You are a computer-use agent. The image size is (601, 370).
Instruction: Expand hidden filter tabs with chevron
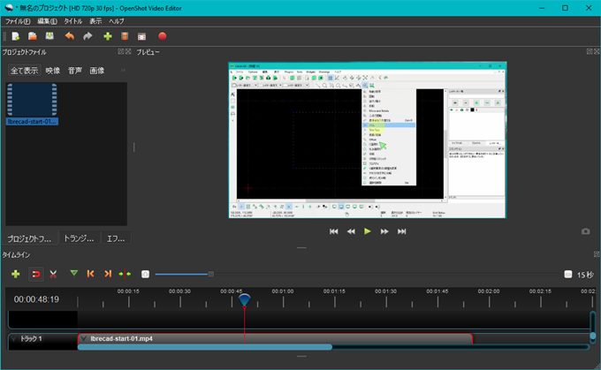click(x=123, y=70)
